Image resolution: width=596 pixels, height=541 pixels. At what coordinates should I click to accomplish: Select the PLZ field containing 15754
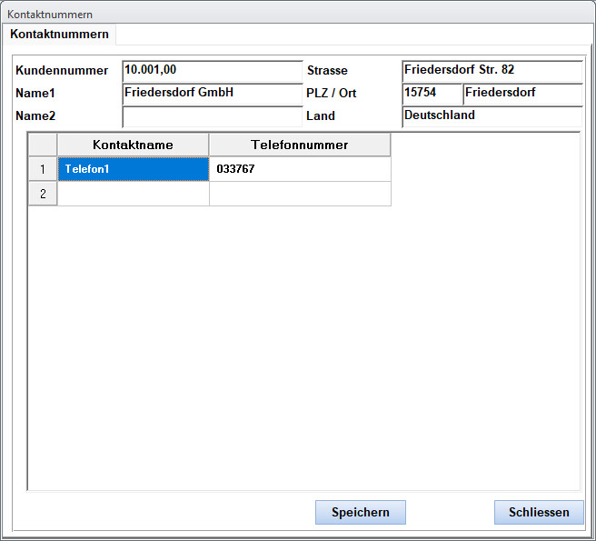[432, 94]
